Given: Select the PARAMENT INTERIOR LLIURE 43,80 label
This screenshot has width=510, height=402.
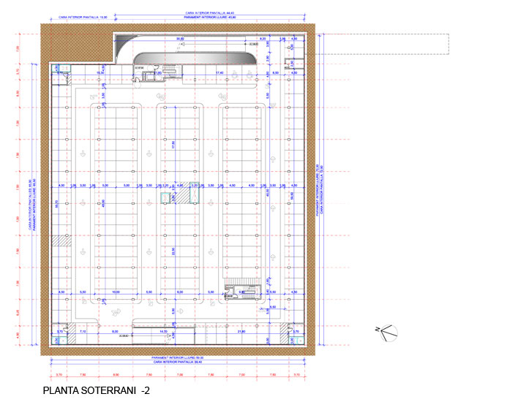Looking at the screenshot, I should (203, 18).
